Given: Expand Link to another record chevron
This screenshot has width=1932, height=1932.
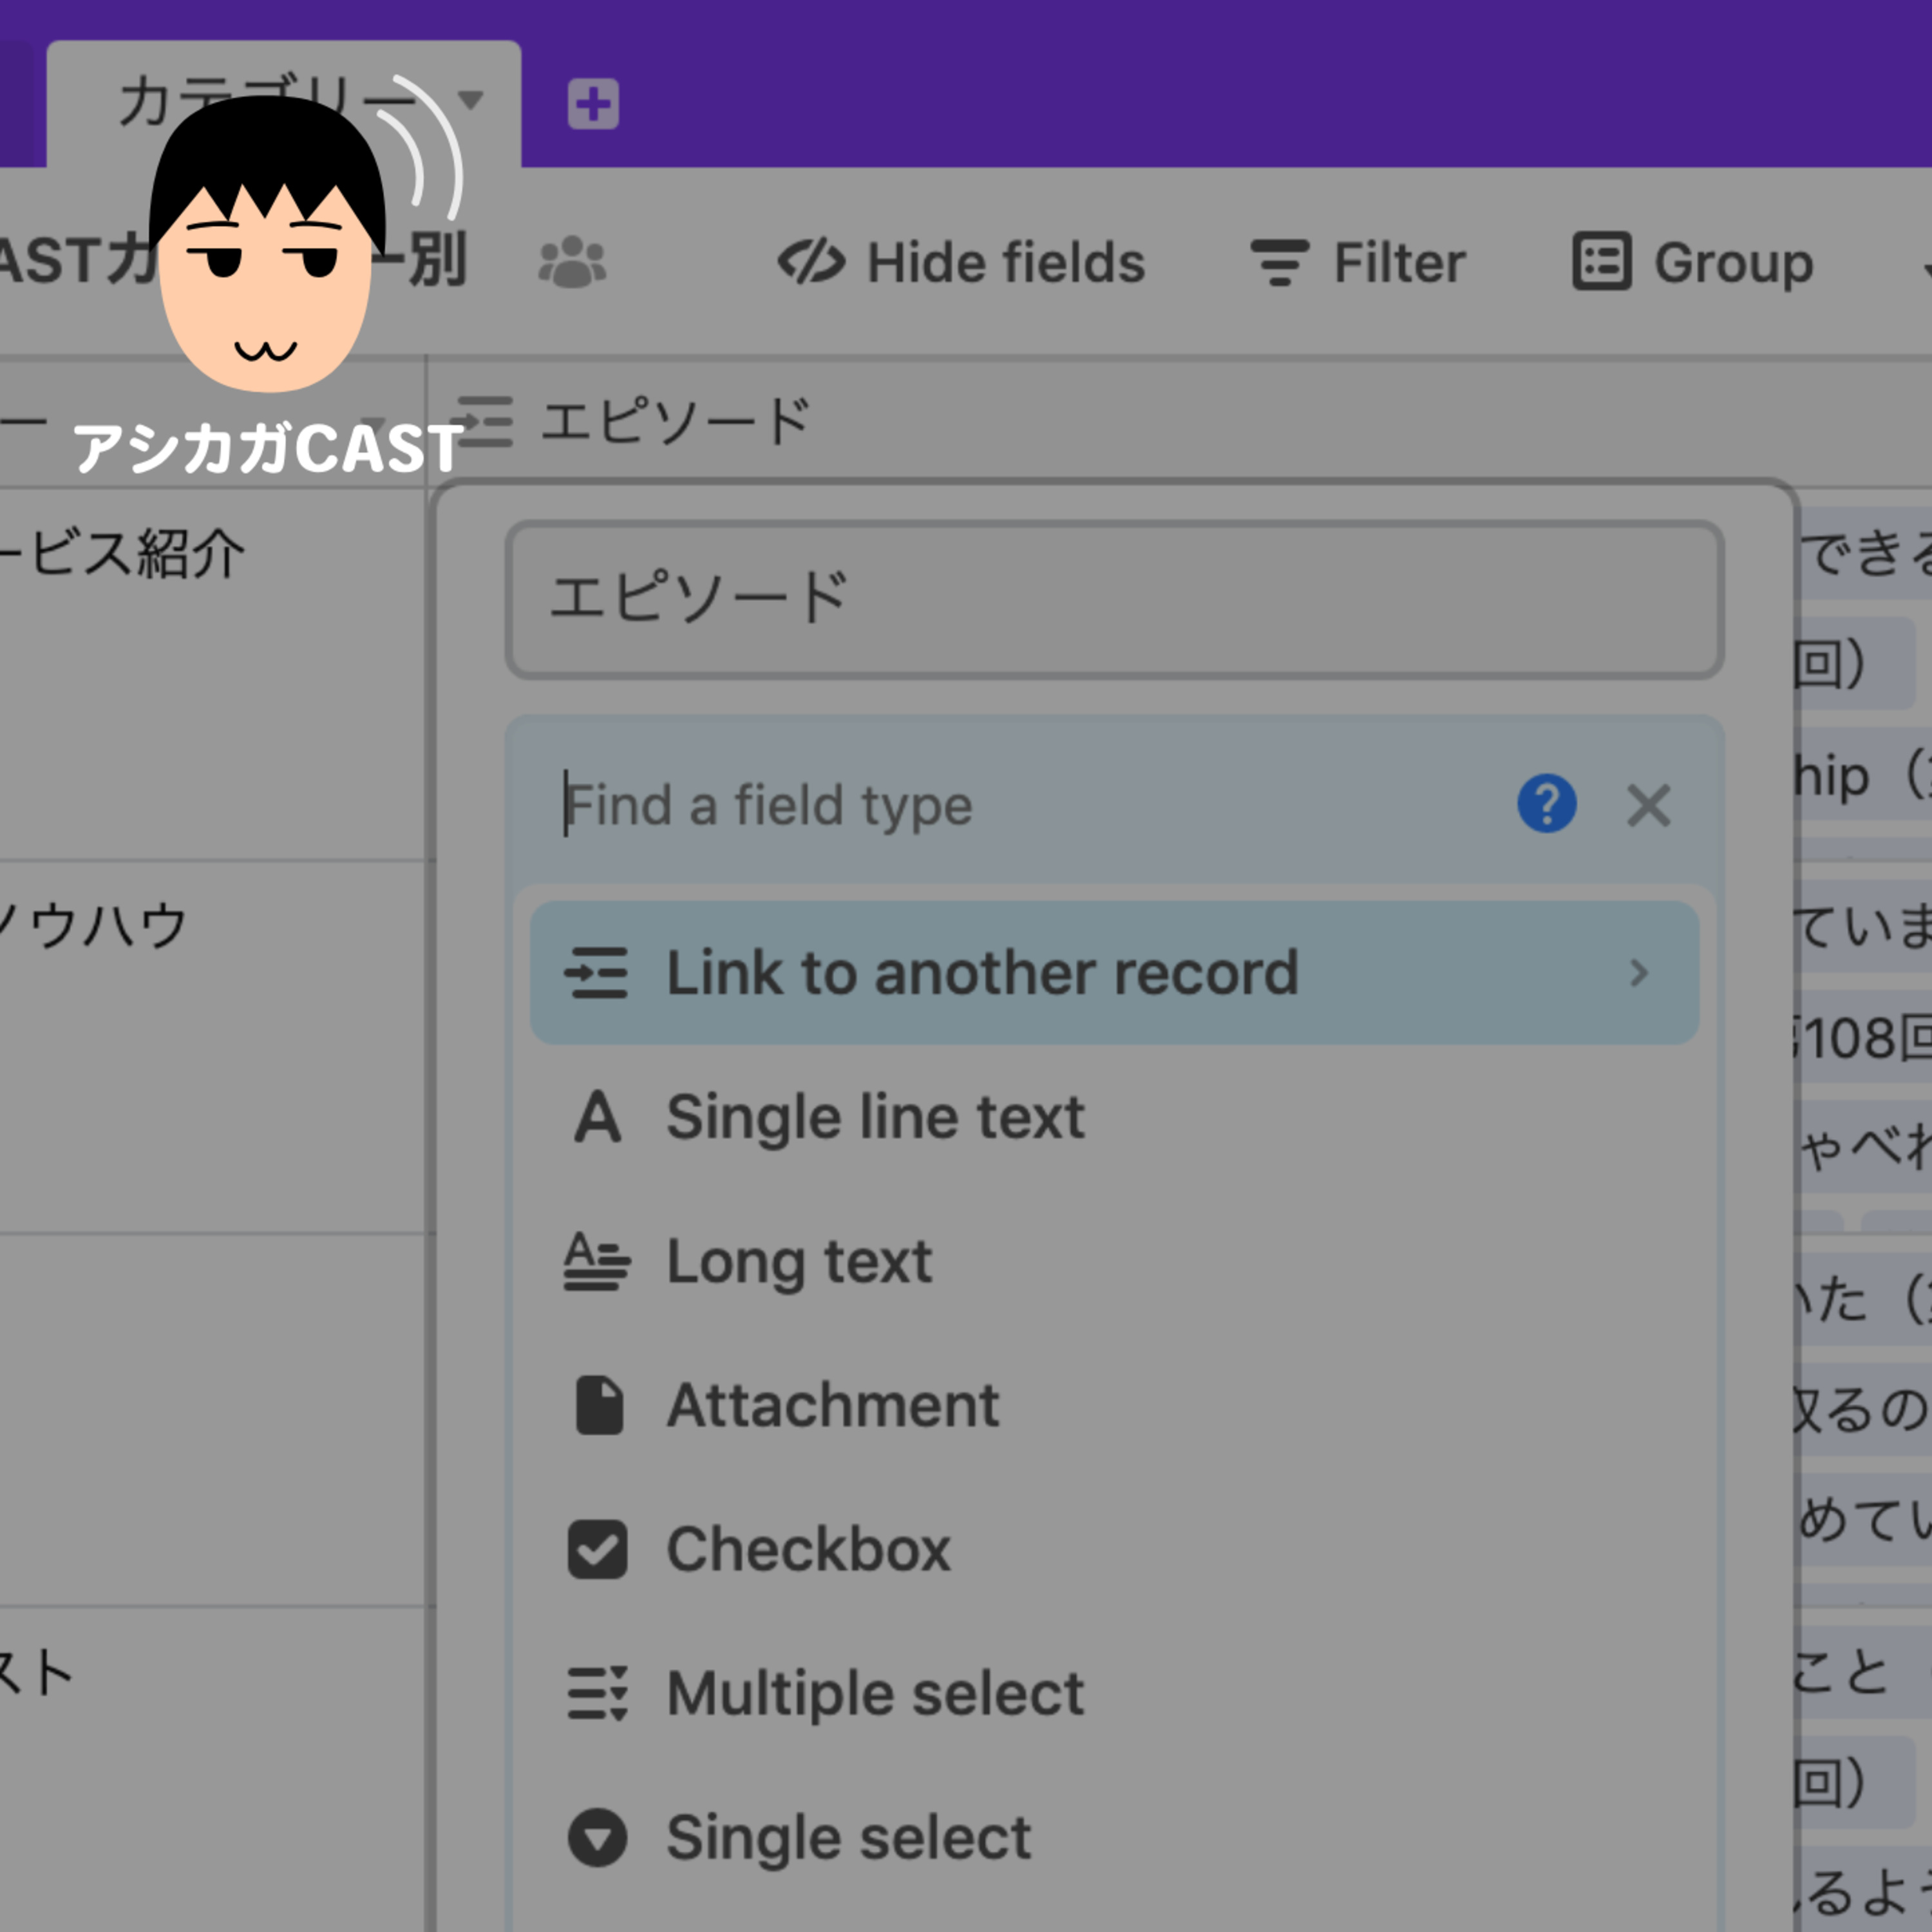Looking at the screenshot, I should 1638,973.
